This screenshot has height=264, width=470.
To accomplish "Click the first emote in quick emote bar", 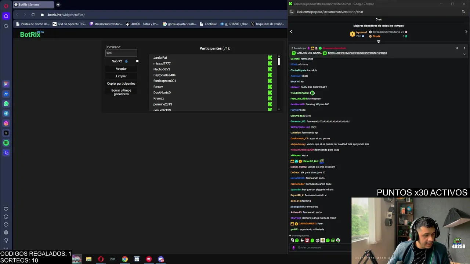I will 292,241.
